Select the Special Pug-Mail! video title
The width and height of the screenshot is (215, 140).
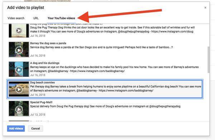(41, 102)
